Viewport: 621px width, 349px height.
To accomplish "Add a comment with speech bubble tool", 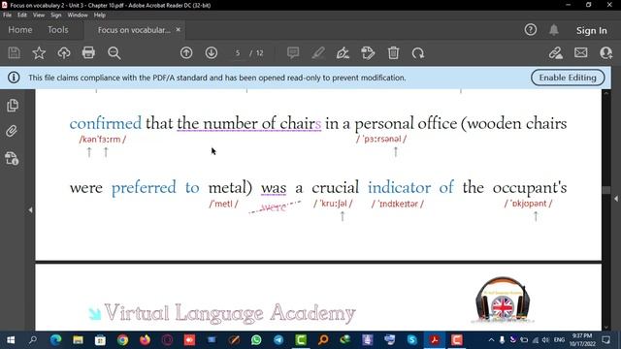I will point(293,53).
